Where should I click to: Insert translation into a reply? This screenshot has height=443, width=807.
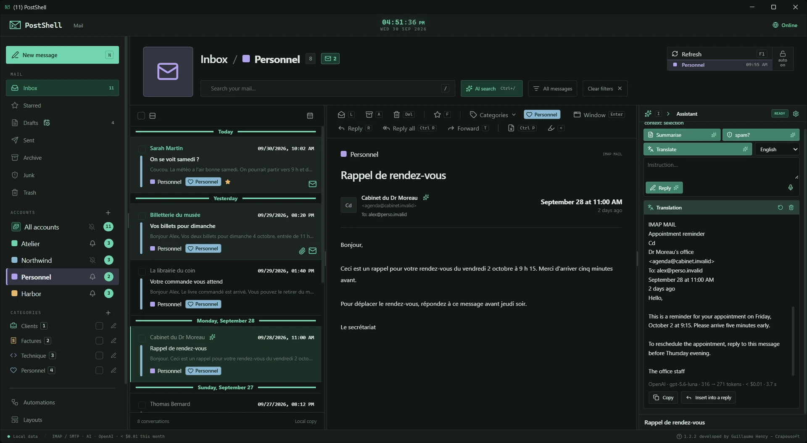(x=708, y=398)
